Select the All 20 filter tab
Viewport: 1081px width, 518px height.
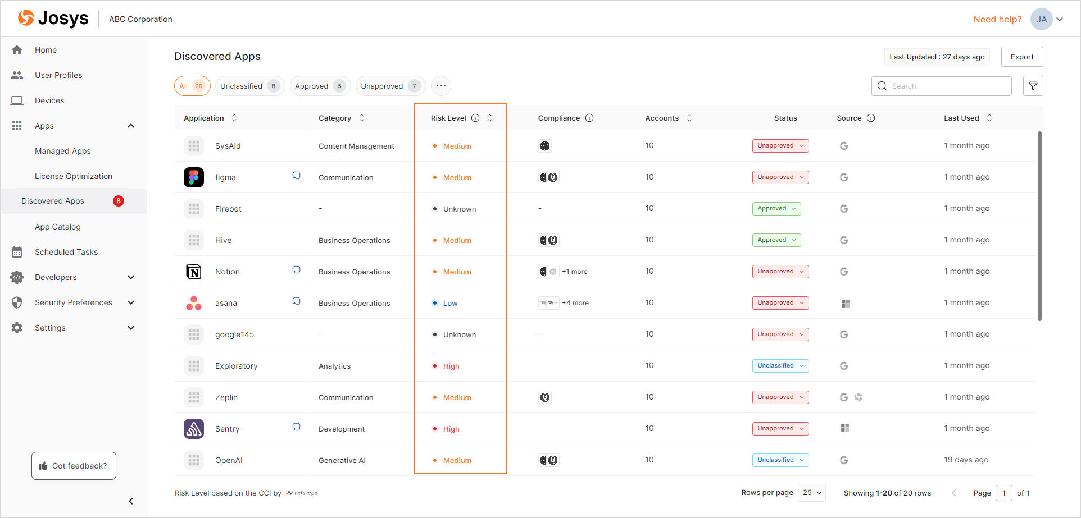[192, 86]
